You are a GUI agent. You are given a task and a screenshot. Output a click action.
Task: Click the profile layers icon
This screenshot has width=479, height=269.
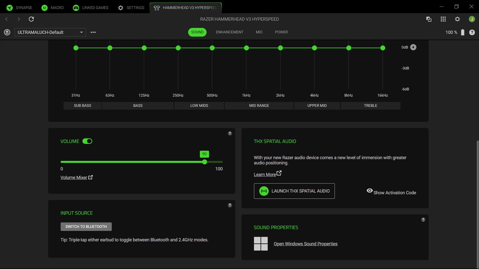(x=7, y=32)
